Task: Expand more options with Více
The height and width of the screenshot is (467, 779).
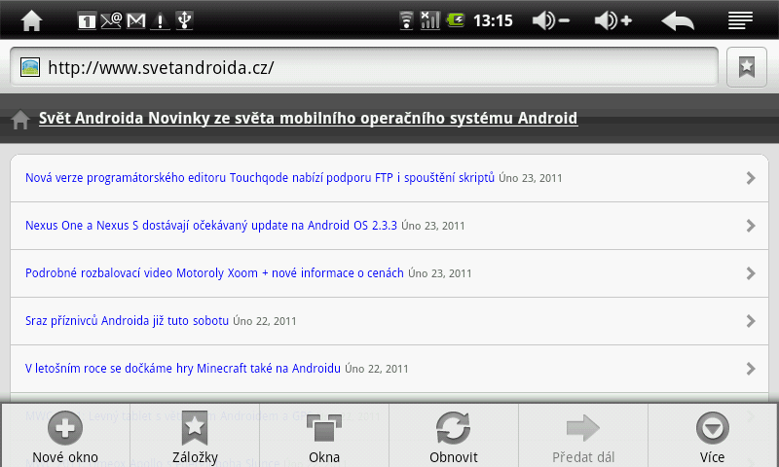Action: (713, 436)
